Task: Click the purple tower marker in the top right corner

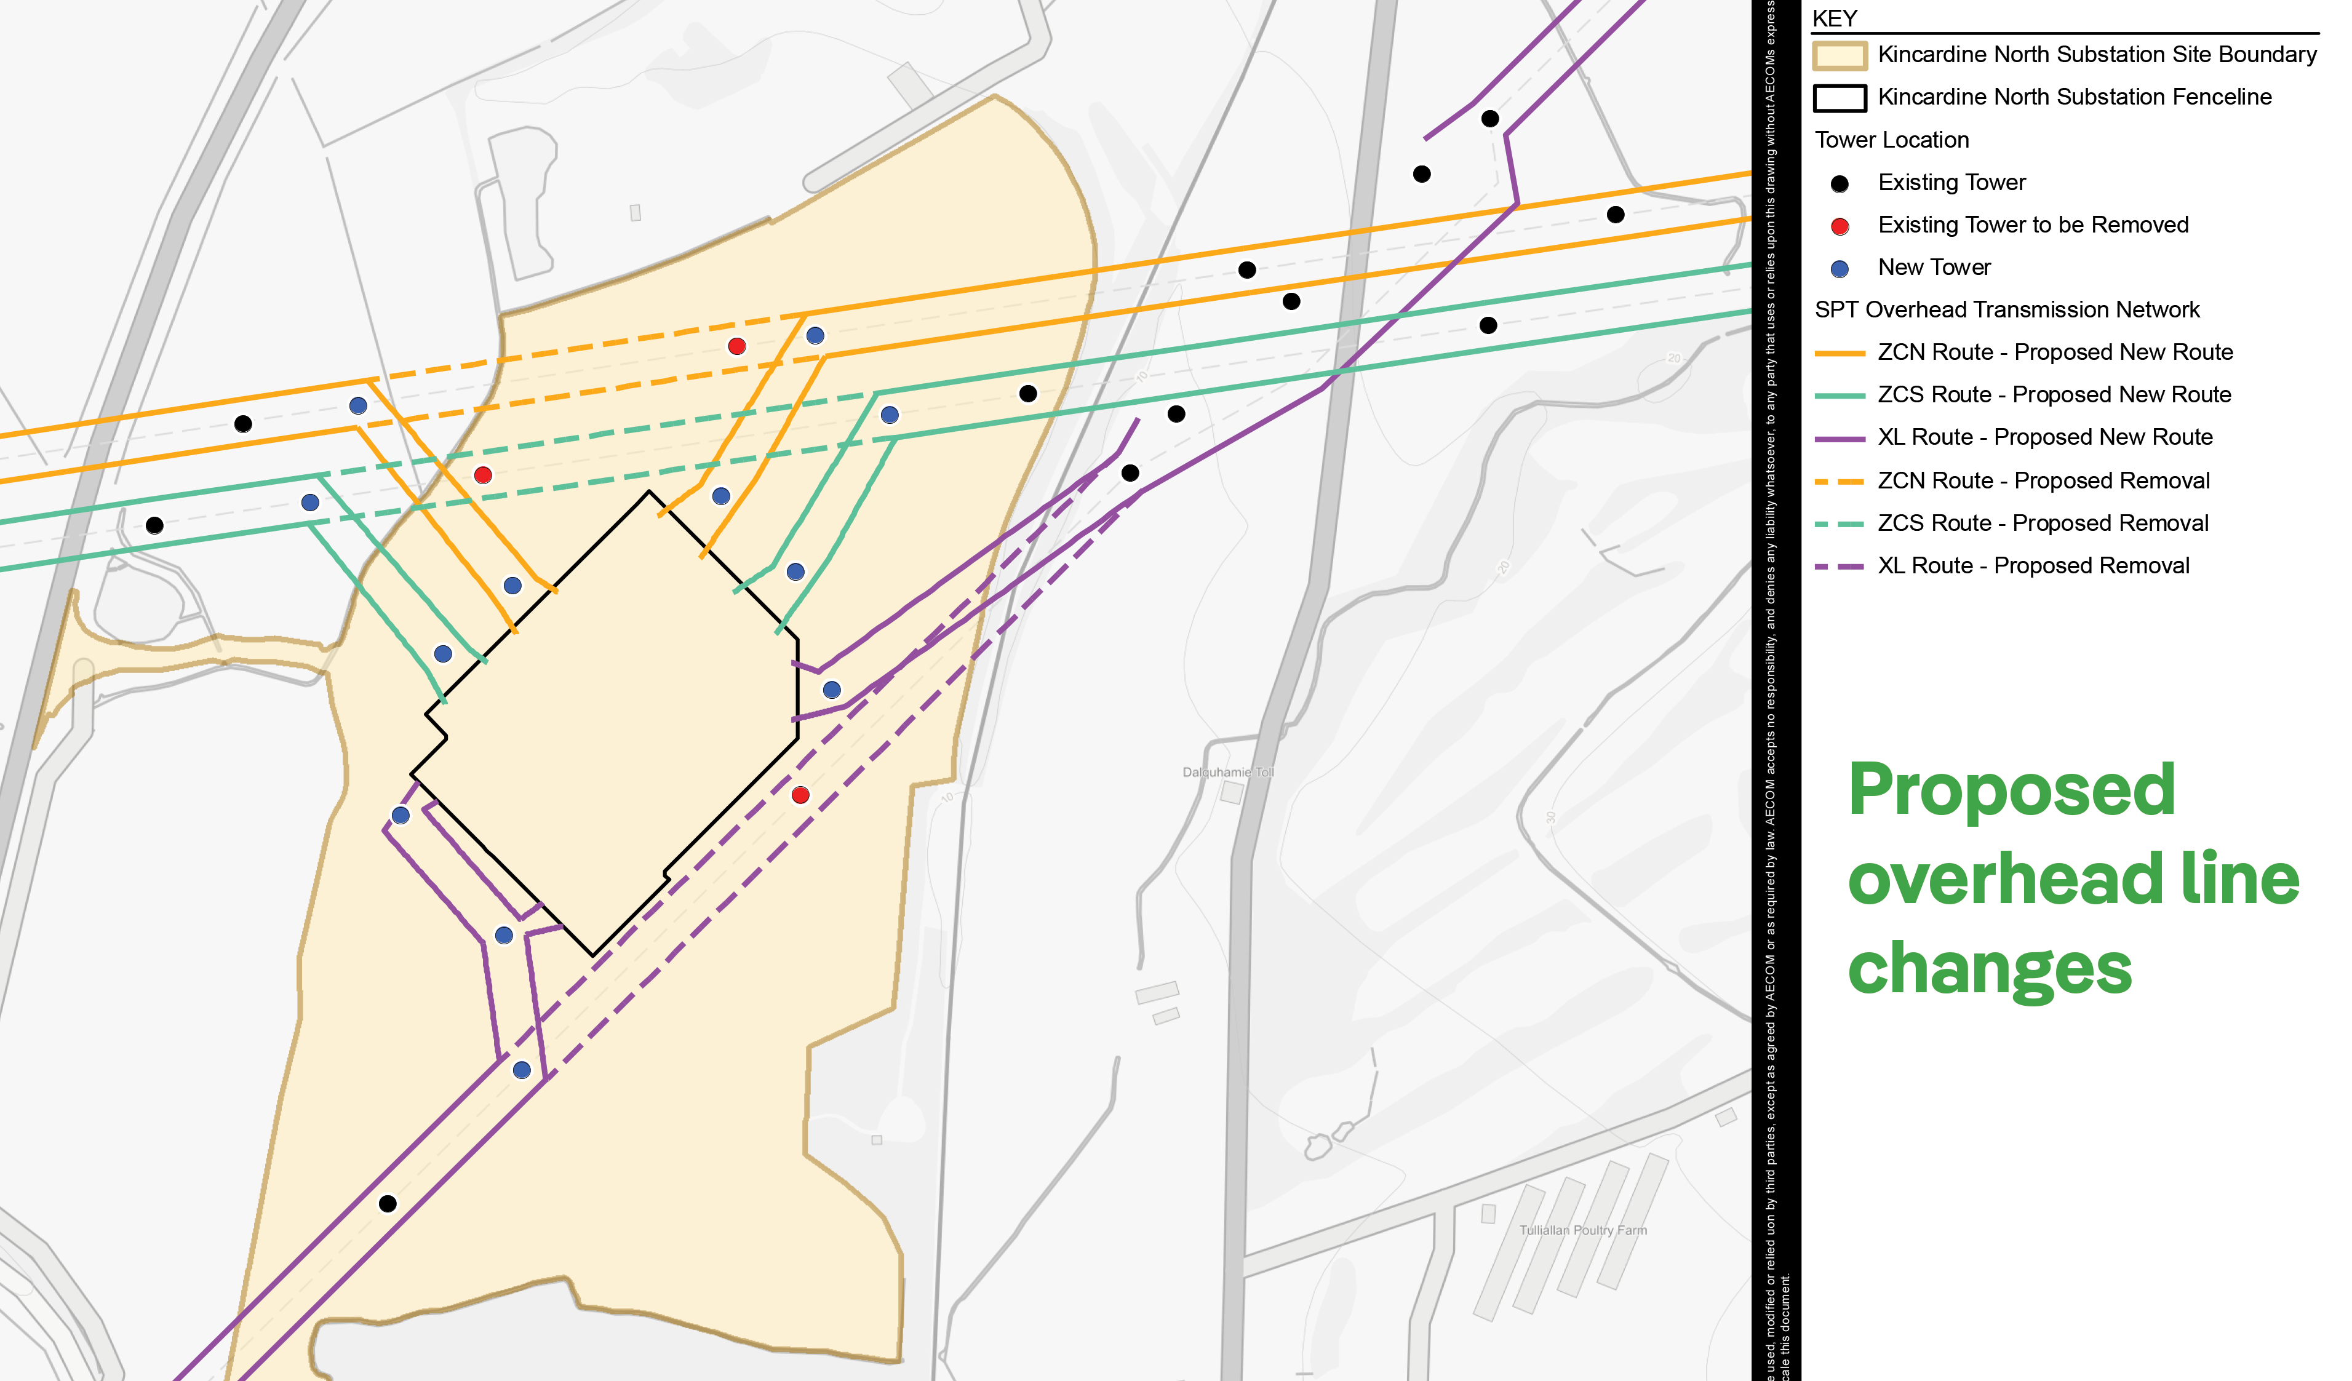Action: coord(1489,117)
